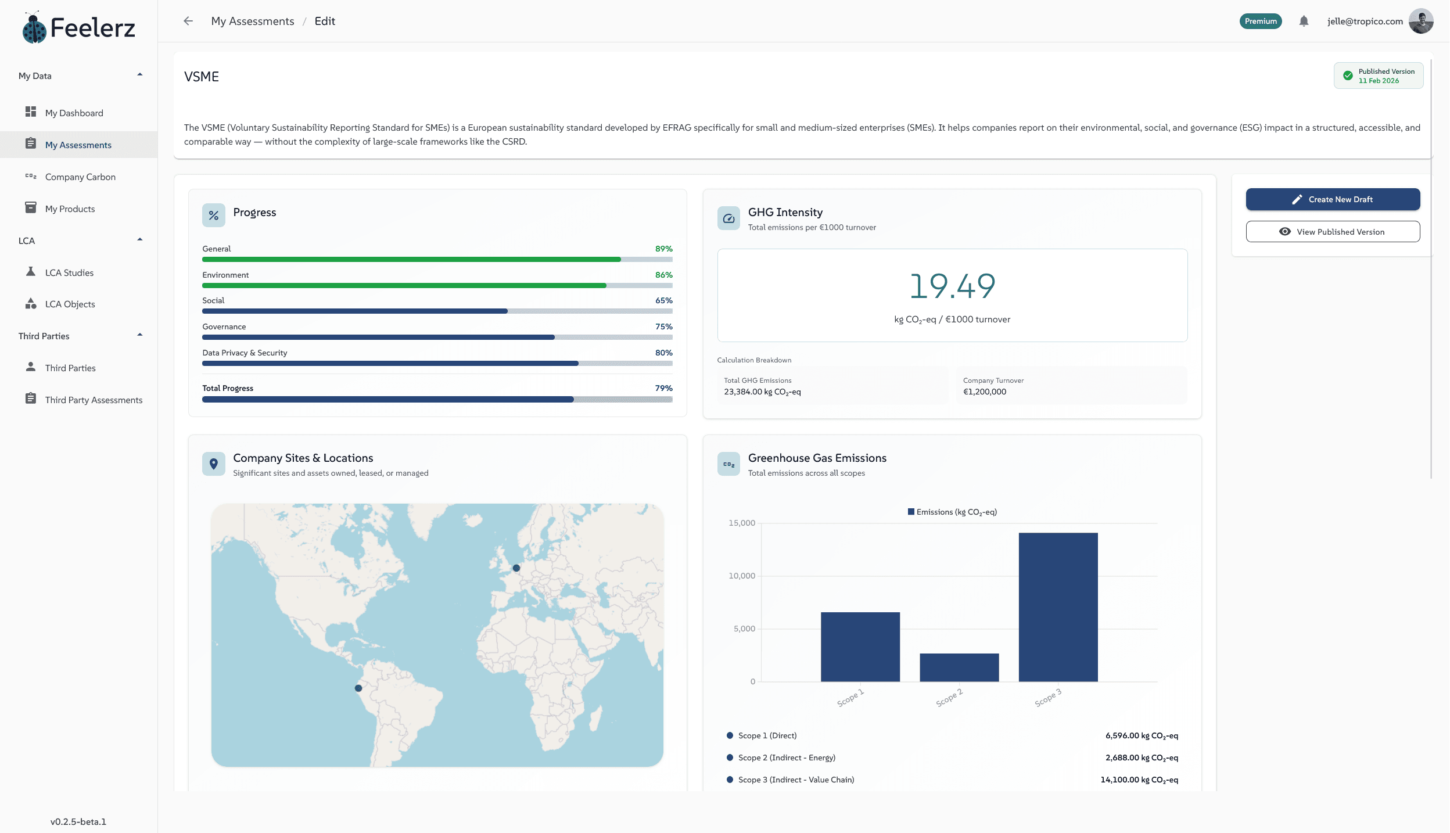Collapse the Third Parties sidebar group
The width and height of the screenshot is (1450, 833).
(x=139, y=336)
